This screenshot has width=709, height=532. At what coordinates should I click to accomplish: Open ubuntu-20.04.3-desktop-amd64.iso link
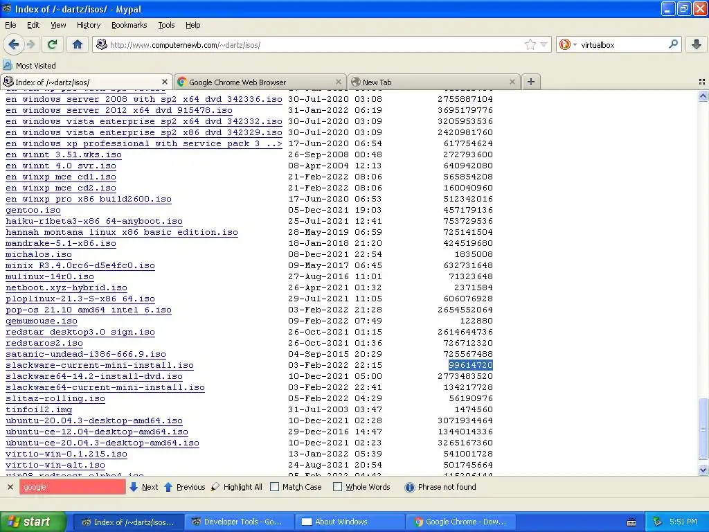[94, 420]
